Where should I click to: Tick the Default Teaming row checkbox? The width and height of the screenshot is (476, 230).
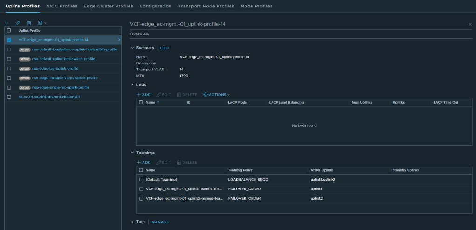pyautogui.click(x=141, y=180)
